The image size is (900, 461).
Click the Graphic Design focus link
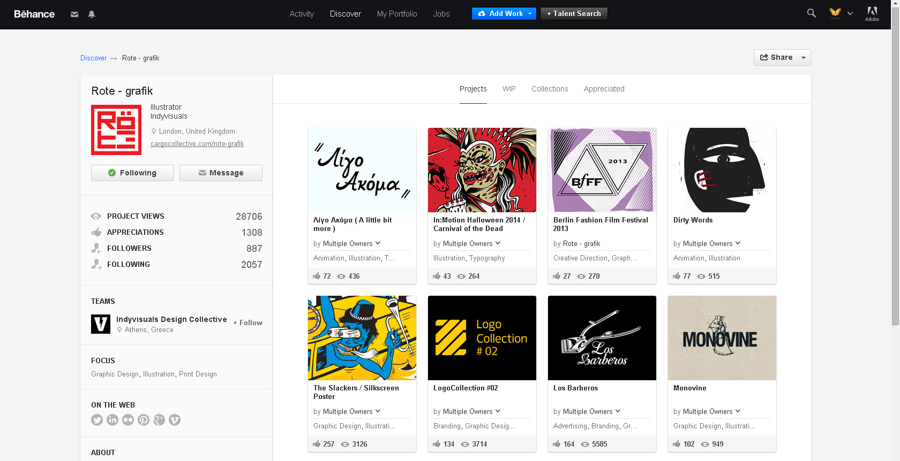(x=115, y=374)
